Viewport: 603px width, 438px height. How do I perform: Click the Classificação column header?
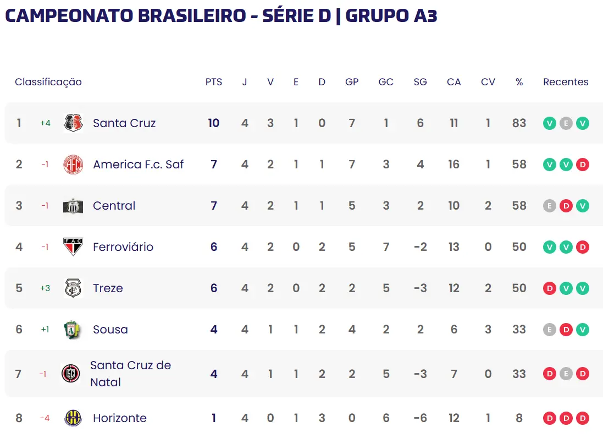48,82
